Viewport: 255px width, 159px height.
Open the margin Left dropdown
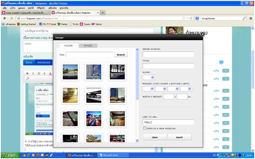pos(186,89)
